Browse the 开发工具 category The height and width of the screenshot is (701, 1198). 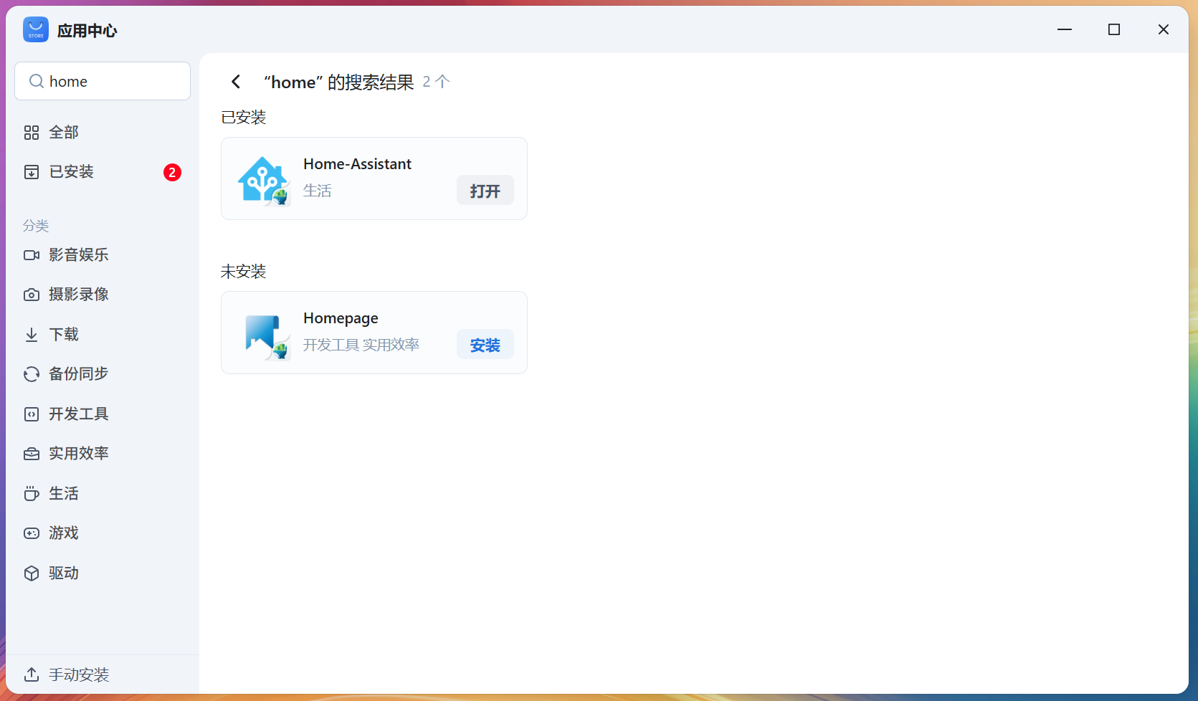pyautogui.click(x=78, y=414)
